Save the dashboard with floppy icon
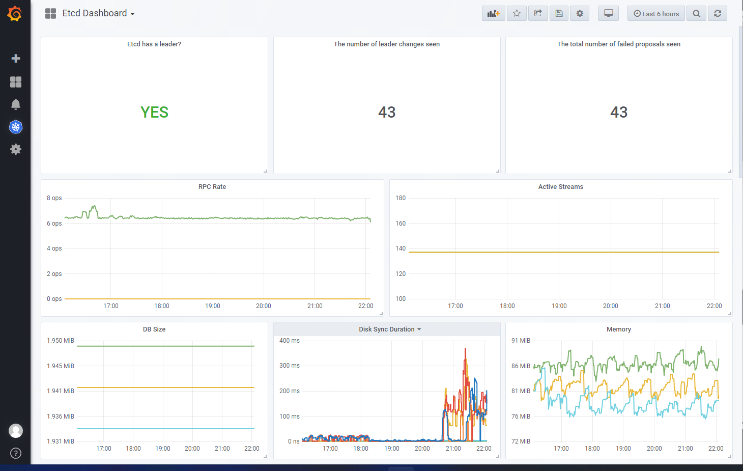 (x=559, y=14)
